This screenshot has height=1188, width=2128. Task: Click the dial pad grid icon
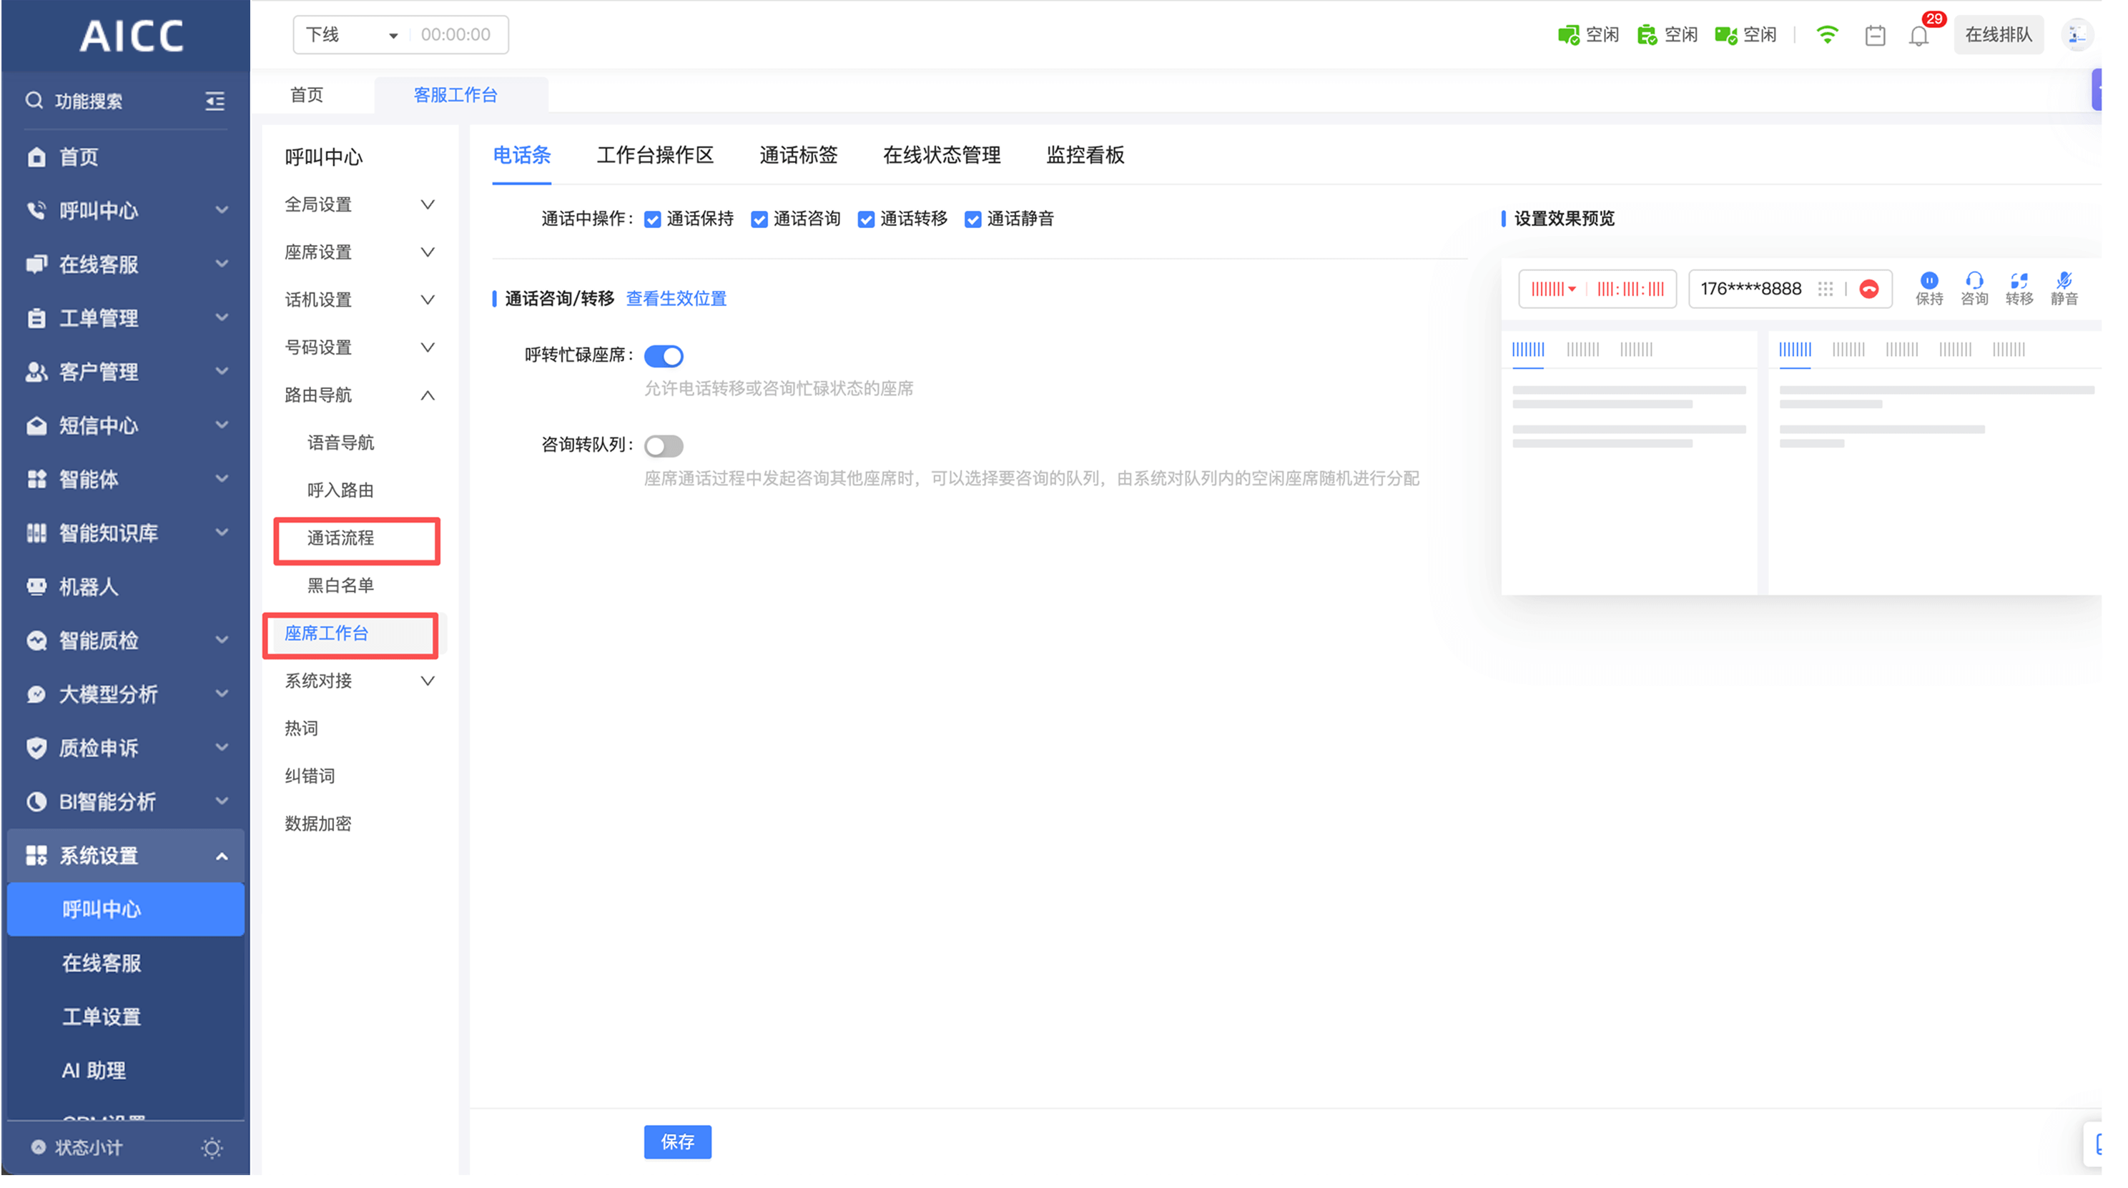[x=1825, y=289]
